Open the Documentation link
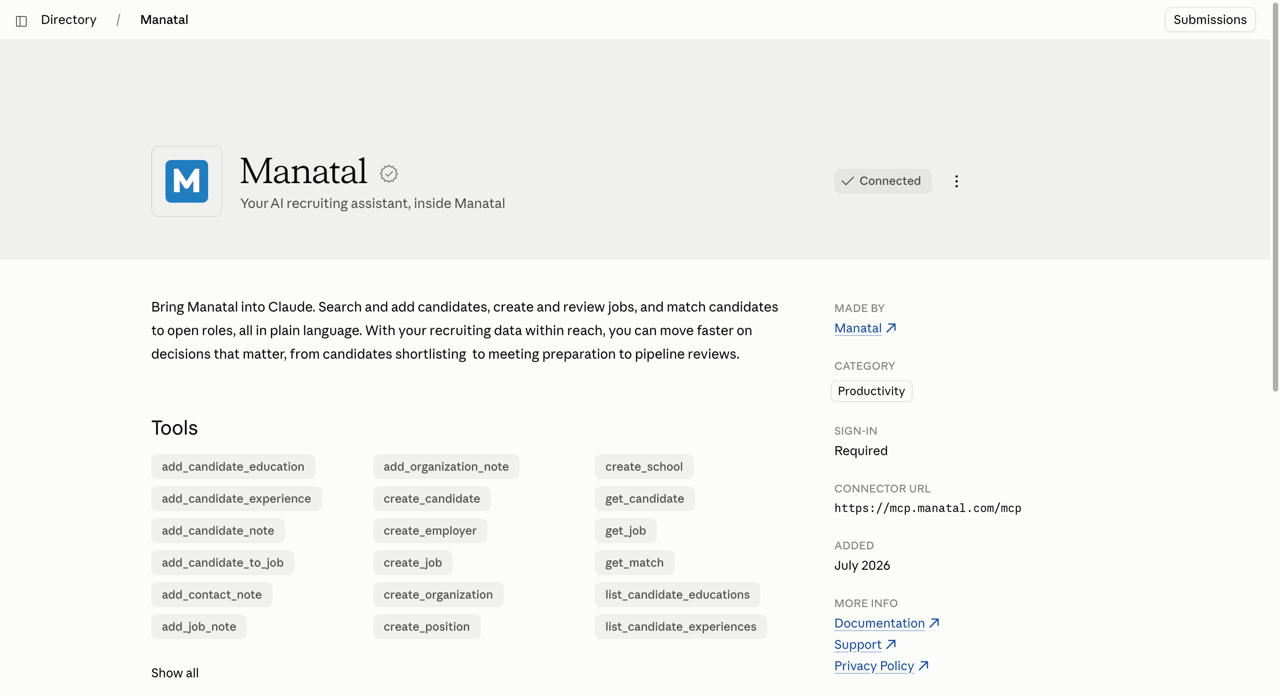1280x696 pixels. coord(879,623)
